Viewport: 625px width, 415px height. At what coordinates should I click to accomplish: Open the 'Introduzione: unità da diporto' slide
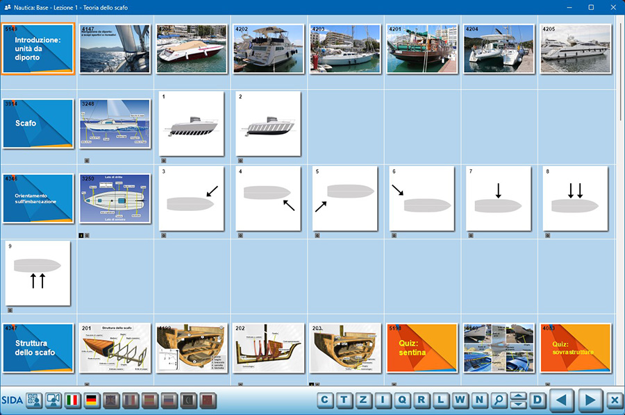tap(38, 49)
